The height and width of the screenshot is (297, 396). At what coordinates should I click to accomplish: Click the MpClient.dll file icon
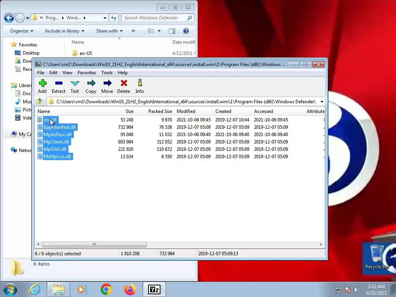coord(40,142)
